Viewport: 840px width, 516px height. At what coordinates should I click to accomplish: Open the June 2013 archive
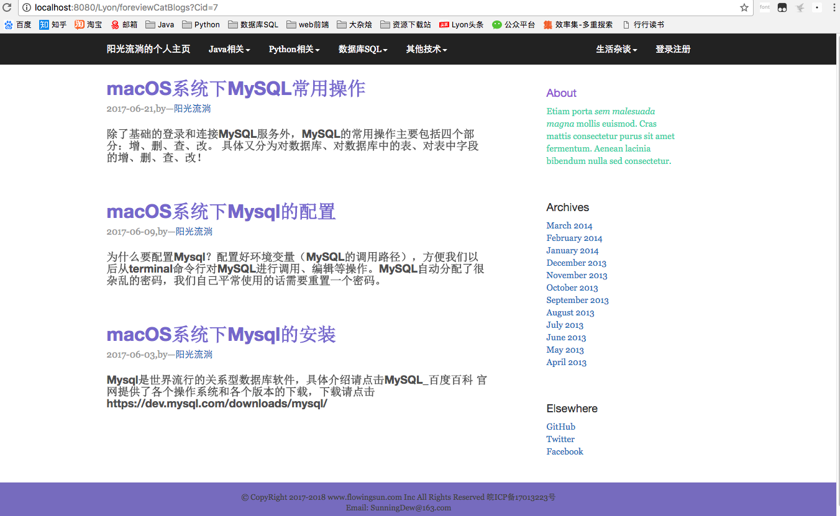(566, 337)
